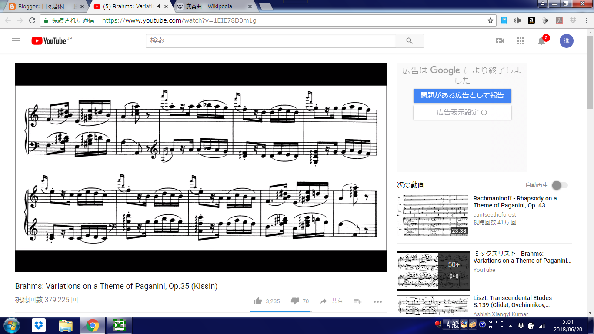Image resolution: width=594 pixels, height=334 pixels.
Task: Open the ミックスリスト Brahms mix thumbnail
Action: (x=434, y=271)
